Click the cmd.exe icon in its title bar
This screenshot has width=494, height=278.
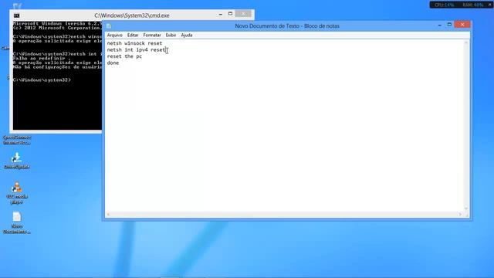click(17, 15)
